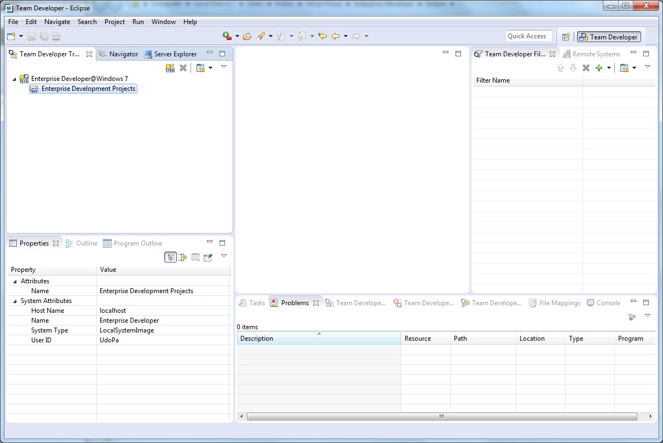The image size is (663, 443).
Task: Switch to the Console tab
Action: pos(603,303)
